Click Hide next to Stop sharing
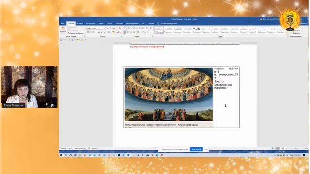Viewport: 310px width, 174px height. coord(205,149)
